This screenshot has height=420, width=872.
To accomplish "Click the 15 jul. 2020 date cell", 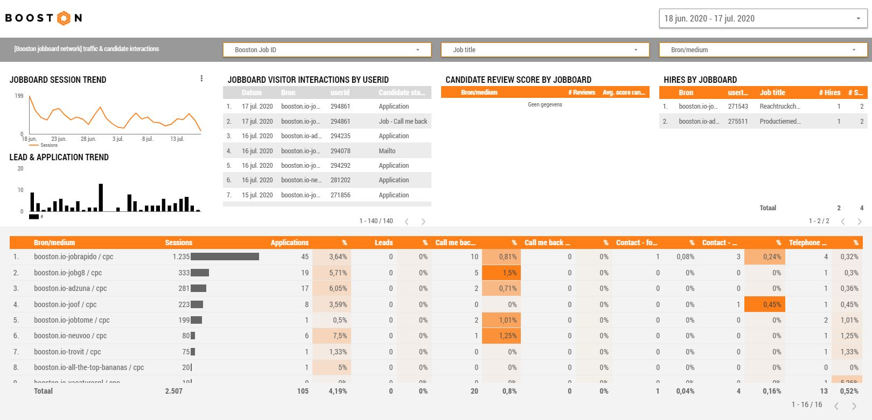I will point(257,195).
